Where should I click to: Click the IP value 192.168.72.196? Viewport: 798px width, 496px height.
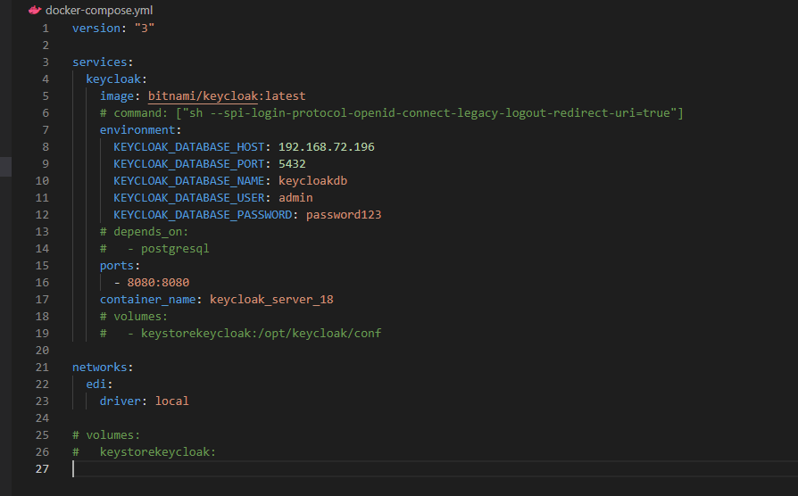tap(326, 146)
